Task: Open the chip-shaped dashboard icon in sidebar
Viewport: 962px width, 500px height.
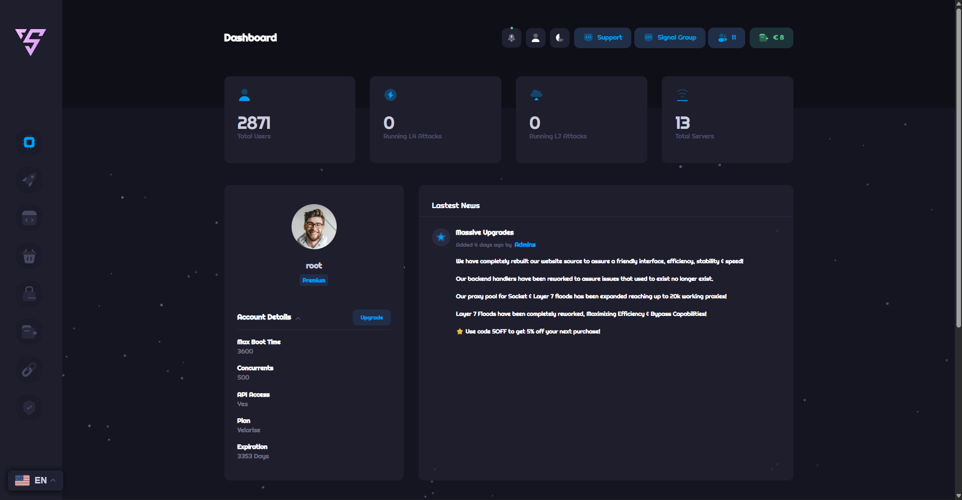Action: [29, 142]
